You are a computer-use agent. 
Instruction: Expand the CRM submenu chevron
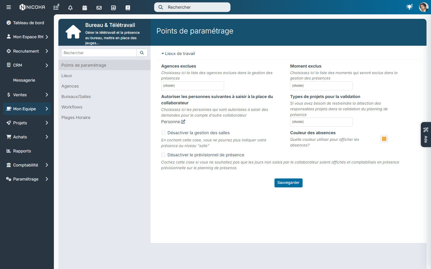coord(47,65)
